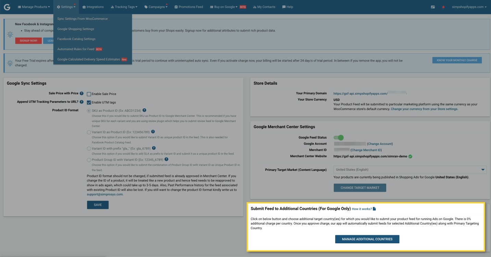Screen dimensions: 491x257
Task: Toggle Google Feed Status switch
Action: tap(339, 137)
